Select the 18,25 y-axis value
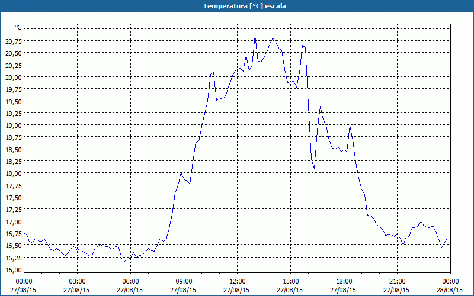This screenshot has height=296, width=474. point(14,162)
